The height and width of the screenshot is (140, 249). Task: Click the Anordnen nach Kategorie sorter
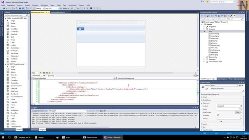[210, 94]
